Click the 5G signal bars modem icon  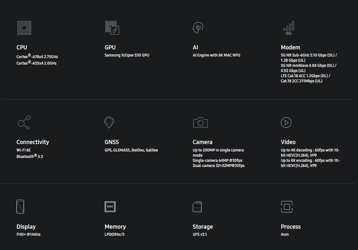(x=289, y=28)
